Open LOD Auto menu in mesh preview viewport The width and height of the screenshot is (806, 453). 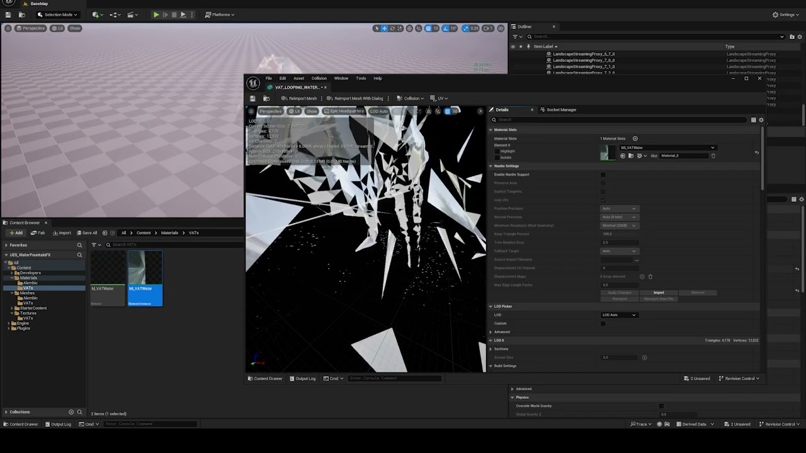coord(379,111)
